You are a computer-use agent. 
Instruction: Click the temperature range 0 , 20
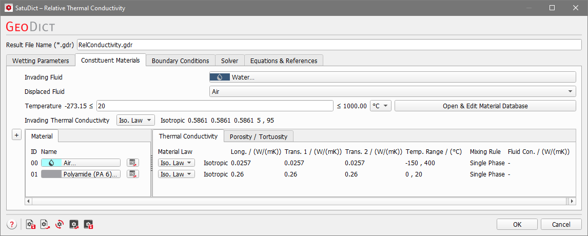(414, 174)
